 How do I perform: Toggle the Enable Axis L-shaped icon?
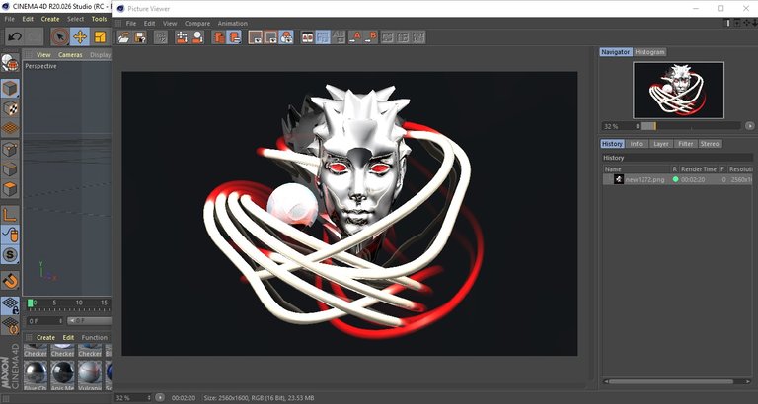[10, 214]
